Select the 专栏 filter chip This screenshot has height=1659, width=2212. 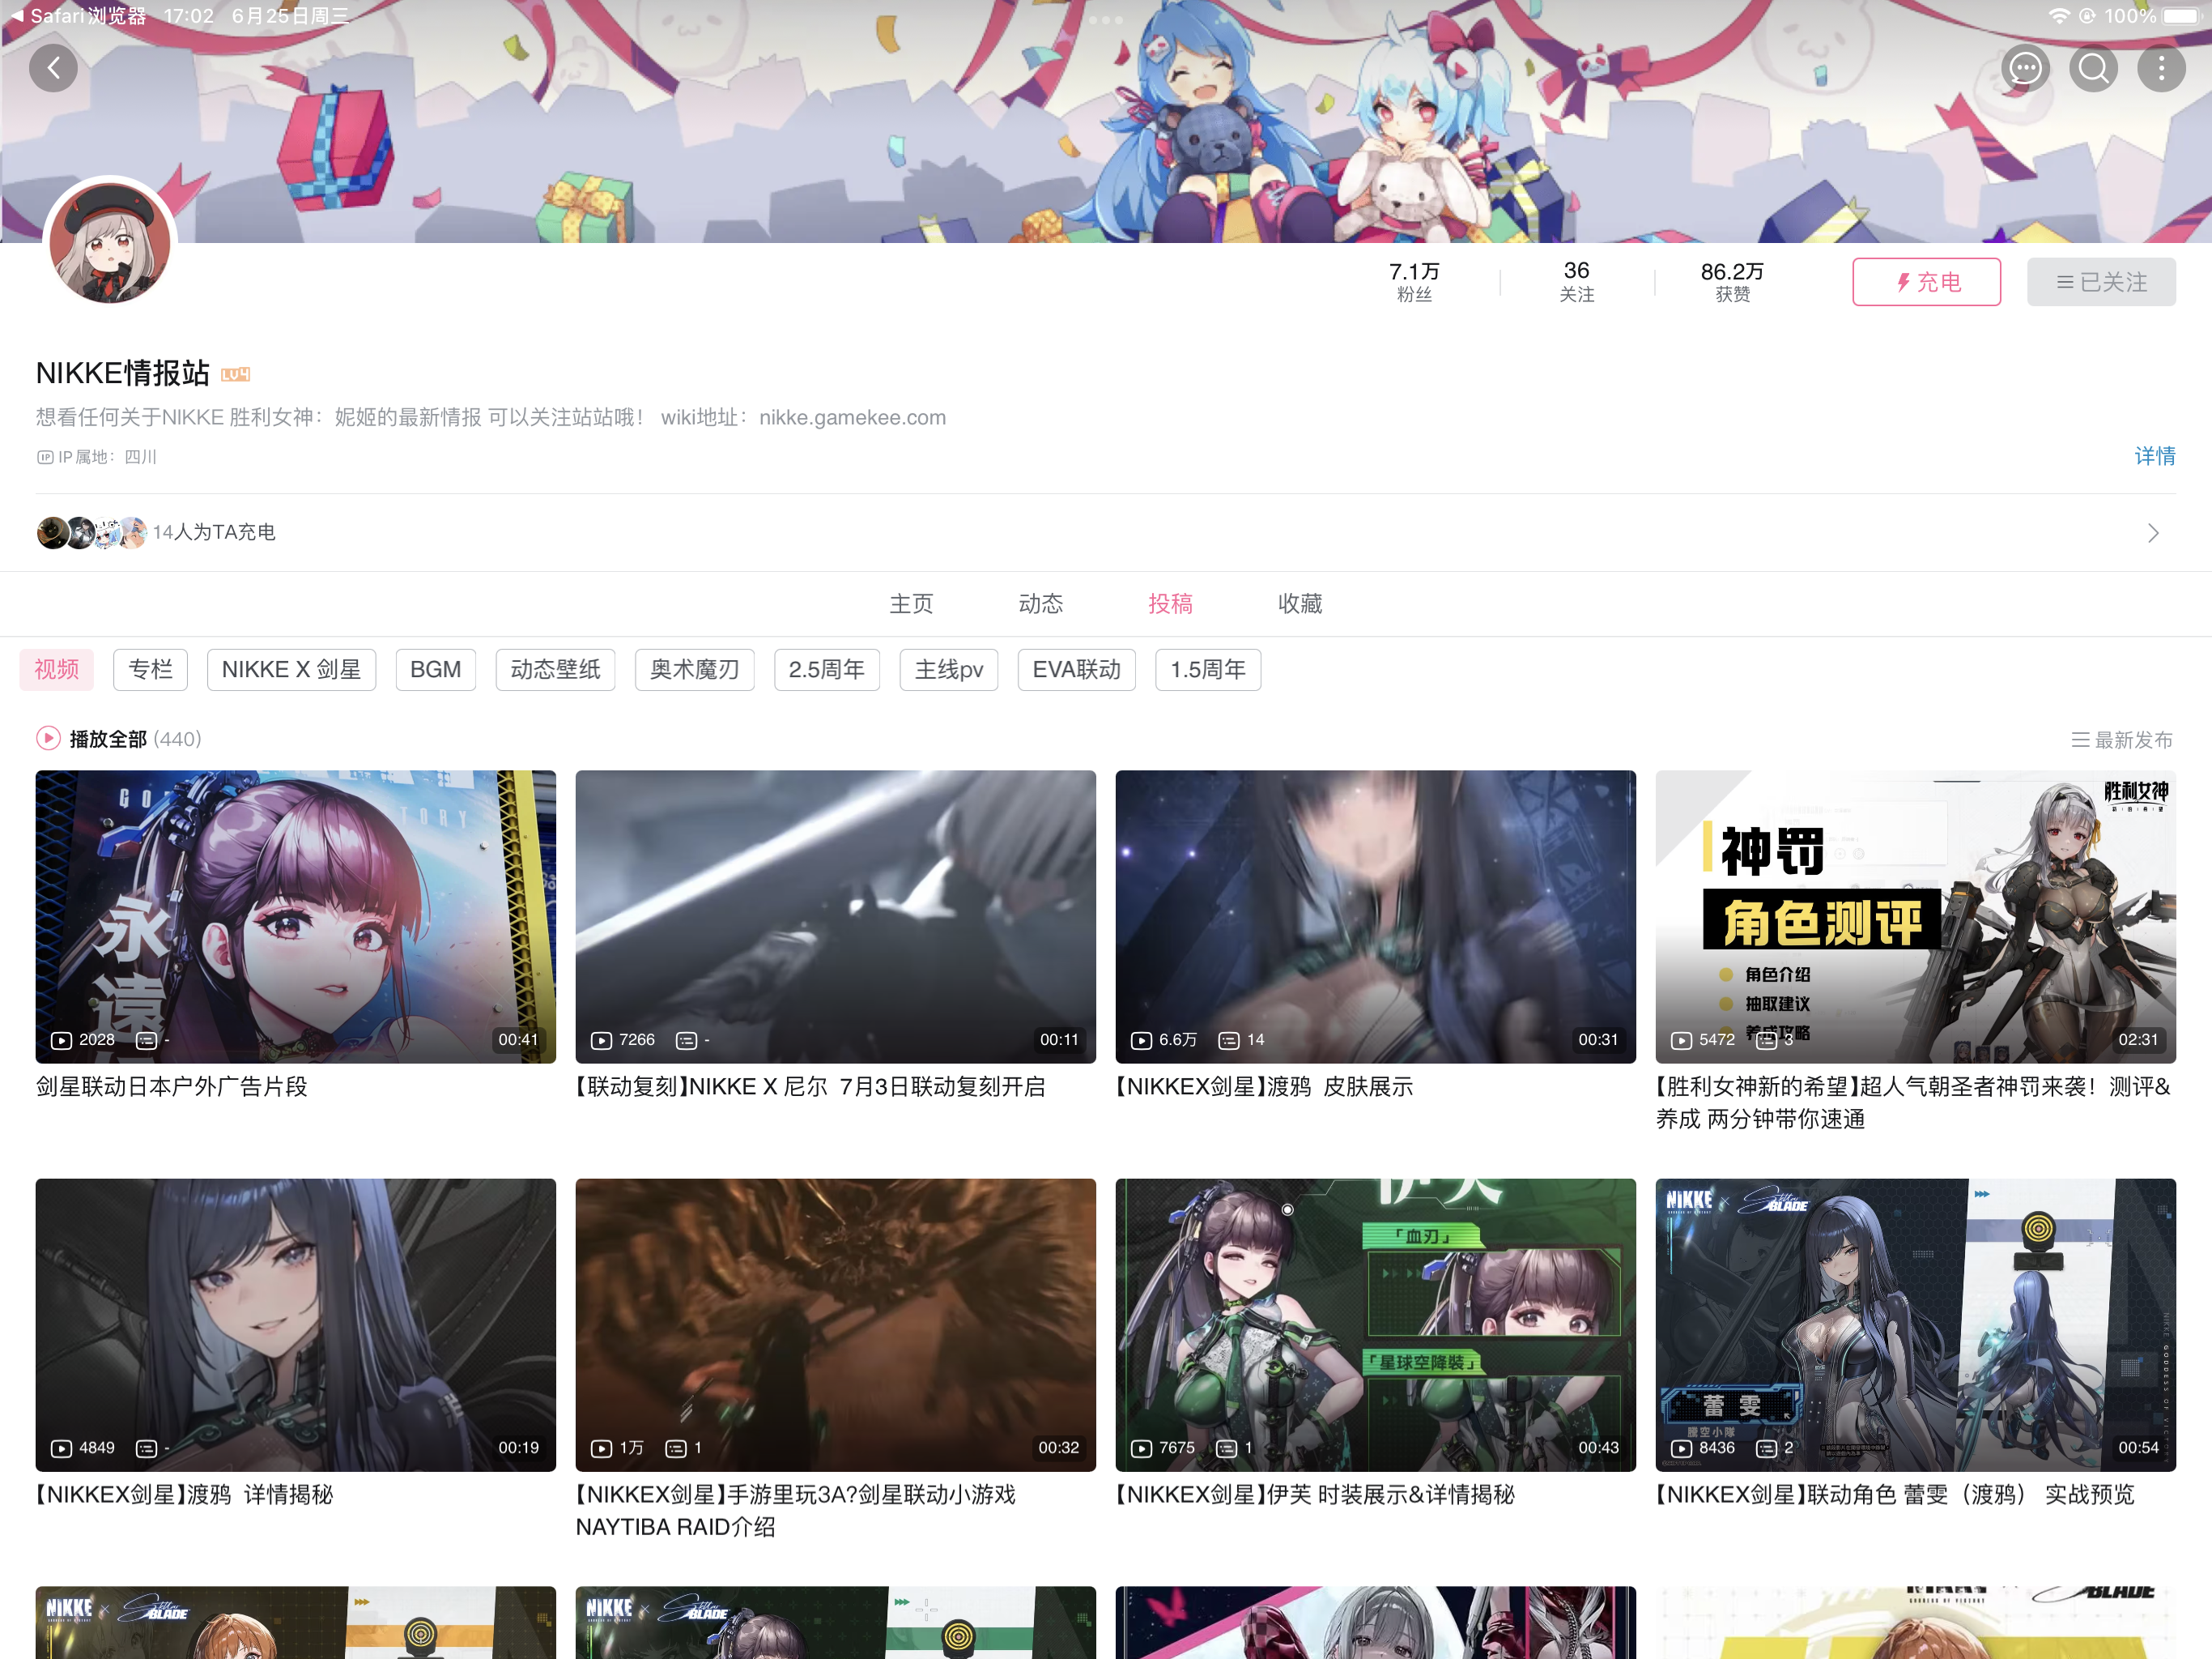coord(151,669)
